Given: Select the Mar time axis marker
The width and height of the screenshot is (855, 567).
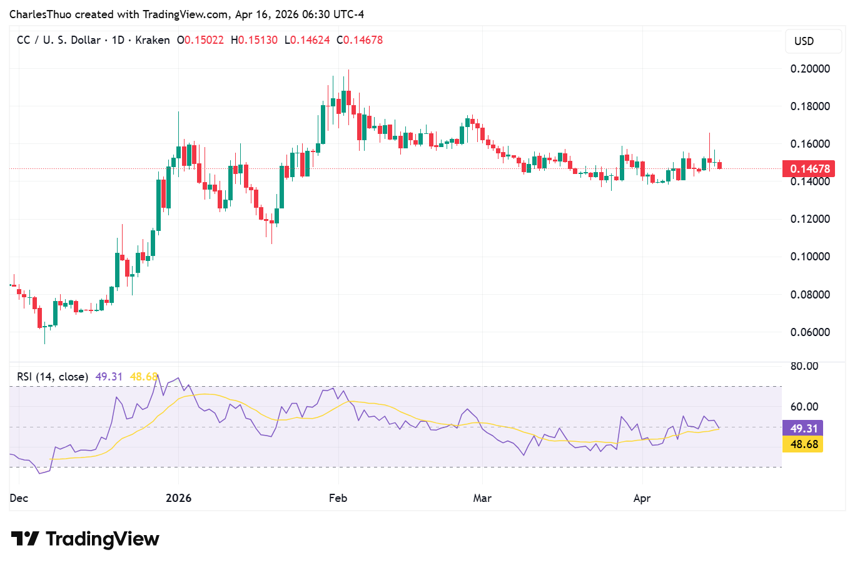Looking at the screenshot, I should click(x=482, y=499).
